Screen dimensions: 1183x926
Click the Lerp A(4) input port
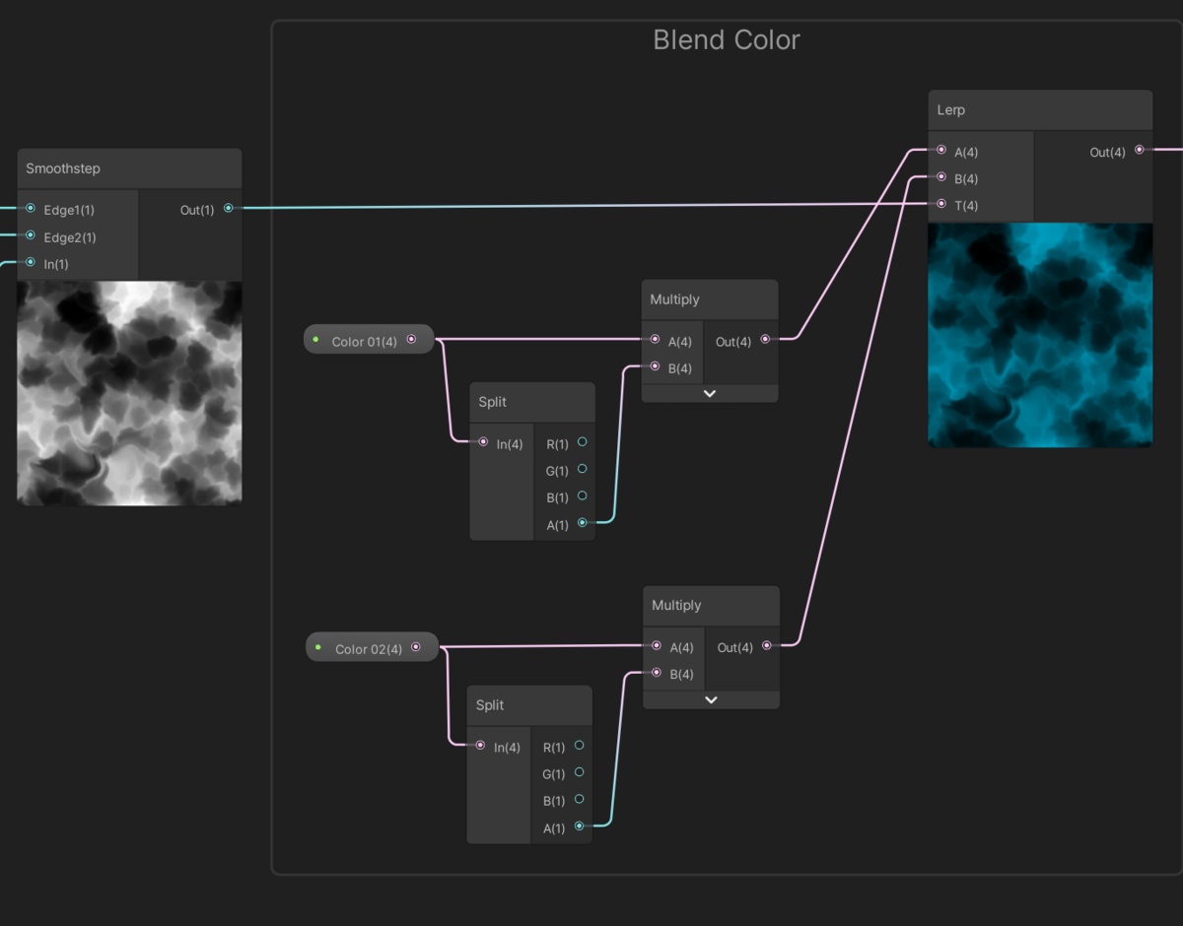(x=941, y=151)
